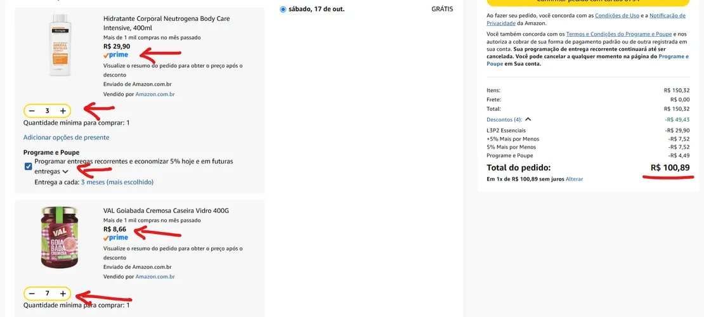Click 'Programe e Poupe' heading above checkbox
The height and width of the screenshot is (317, 704).
pos(51,153)
